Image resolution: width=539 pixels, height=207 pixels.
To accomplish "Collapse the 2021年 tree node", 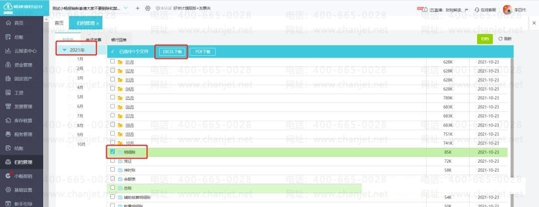I will coord(64,50).
